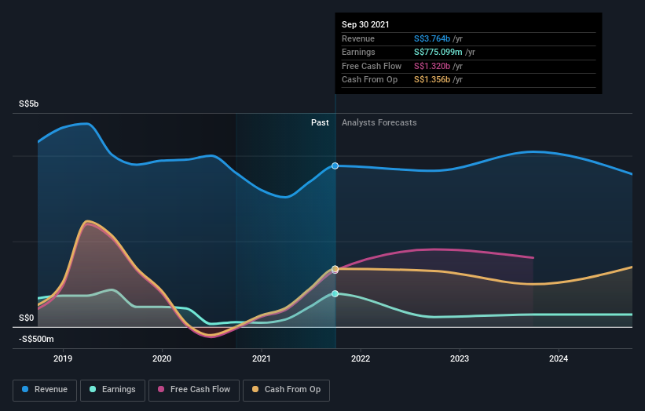The image size is (645, 411).
Task: Click the 2019 x-axis label
Action: [63, 358]
